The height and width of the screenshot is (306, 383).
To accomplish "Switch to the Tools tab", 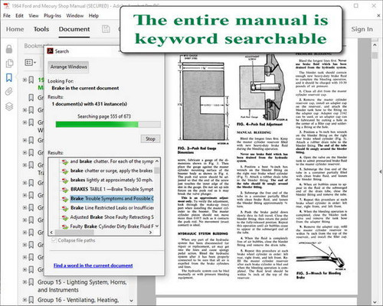I will point(41,29).
